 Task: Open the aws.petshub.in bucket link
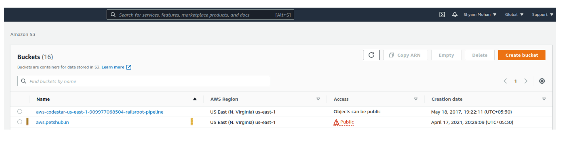pyautogui.click(x=52, y=122)
